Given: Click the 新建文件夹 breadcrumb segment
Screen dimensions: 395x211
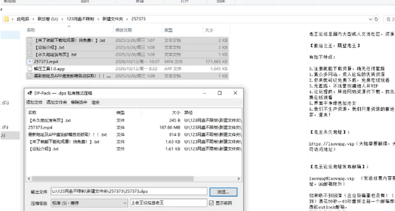Looking at the screenshot, I should click(113, 19).
